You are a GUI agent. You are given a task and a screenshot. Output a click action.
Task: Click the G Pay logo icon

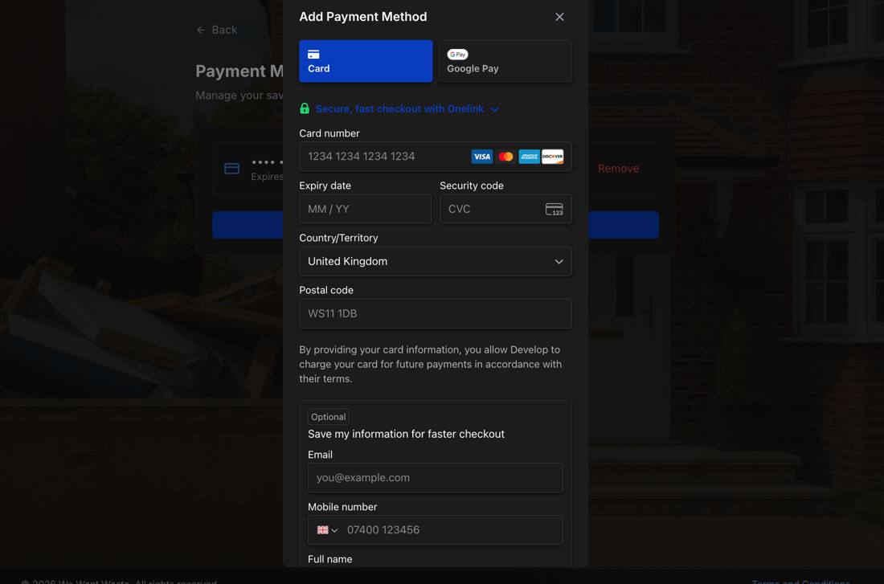click(x=457, y=54)
